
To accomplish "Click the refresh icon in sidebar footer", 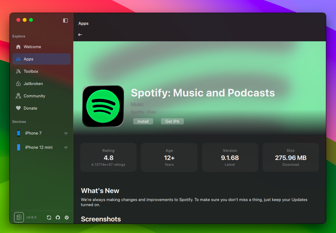I will [x=49, y=218].
